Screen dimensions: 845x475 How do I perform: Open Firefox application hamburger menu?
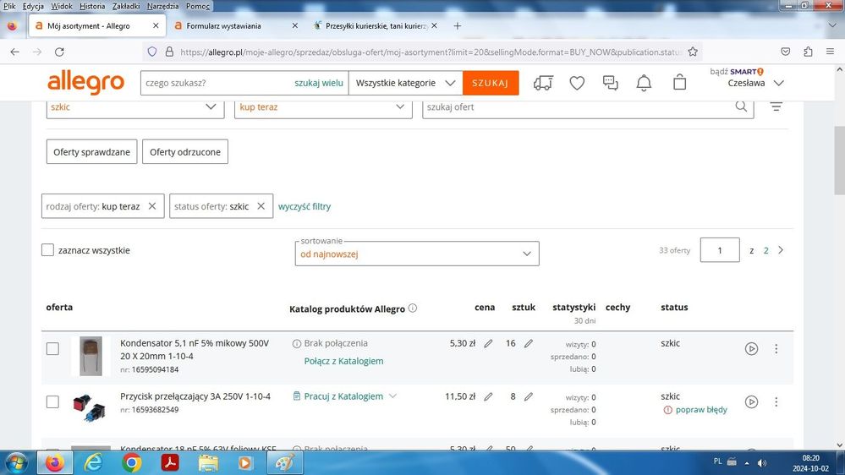[x=830, y=52]
